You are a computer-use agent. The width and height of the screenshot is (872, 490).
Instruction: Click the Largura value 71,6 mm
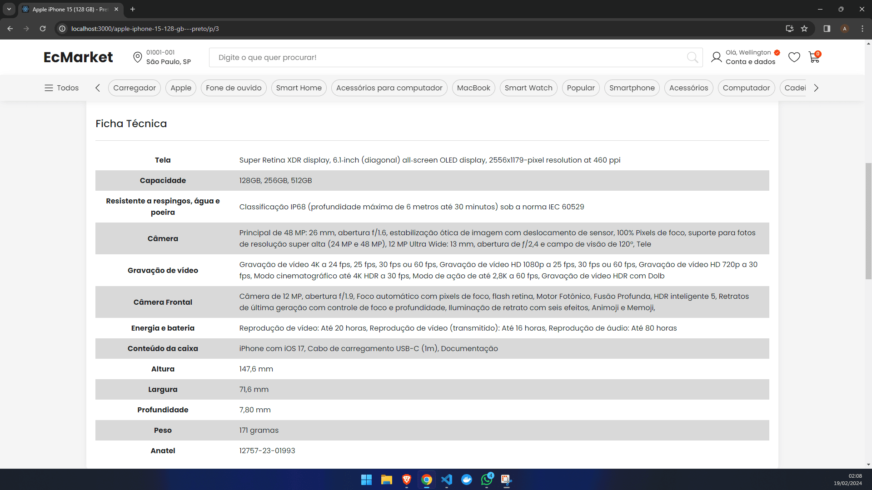coord(254,390)
